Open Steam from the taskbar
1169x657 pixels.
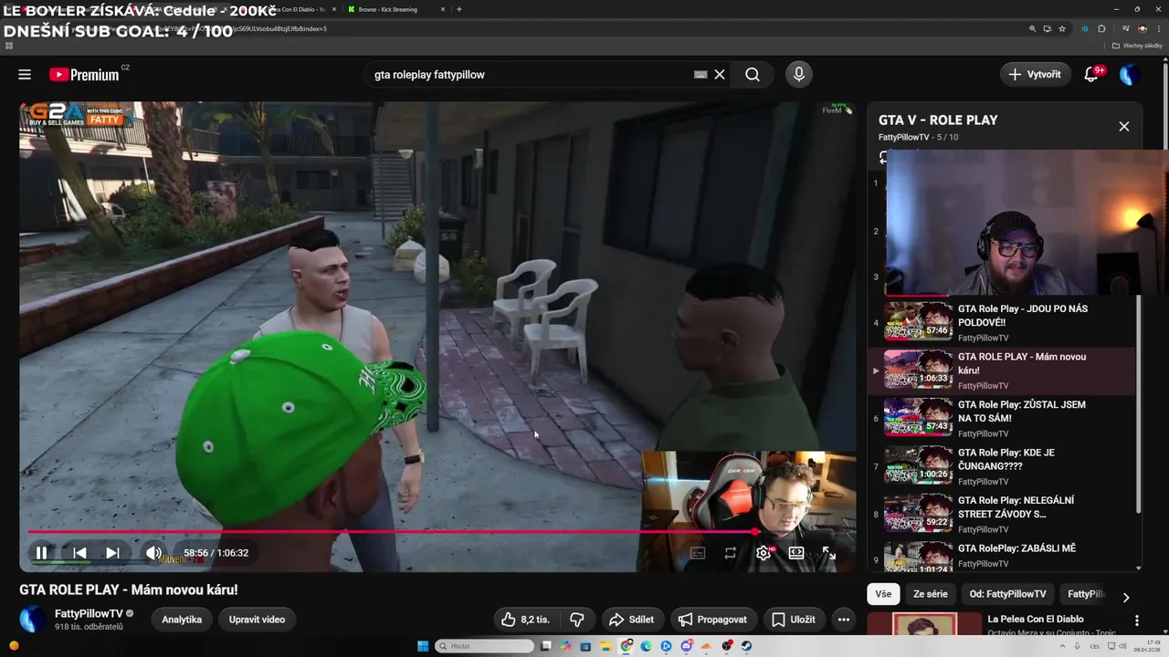coord(746,646)
